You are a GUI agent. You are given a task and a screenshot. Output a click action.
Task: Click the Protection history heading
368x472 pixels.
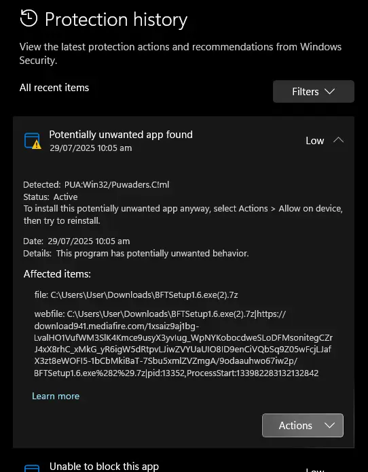[116, 20]
